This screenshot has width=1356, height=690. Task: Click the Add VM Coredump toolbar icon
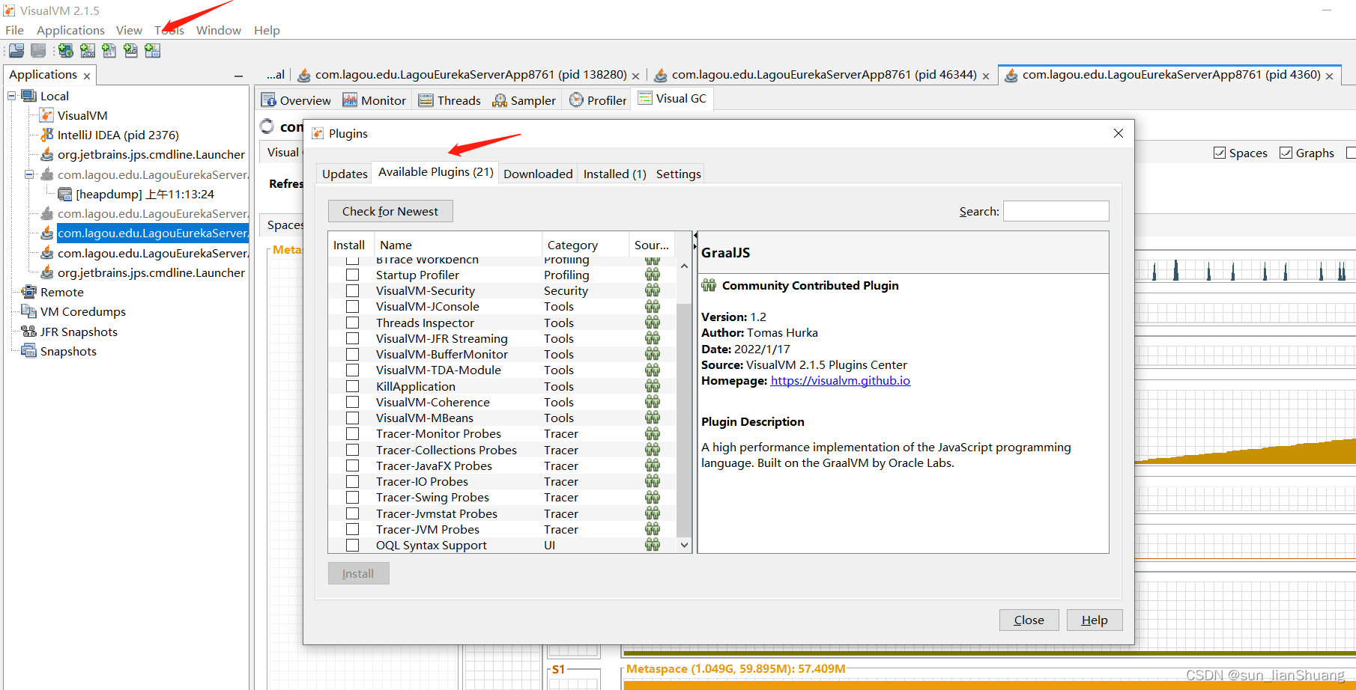[109, 50]
